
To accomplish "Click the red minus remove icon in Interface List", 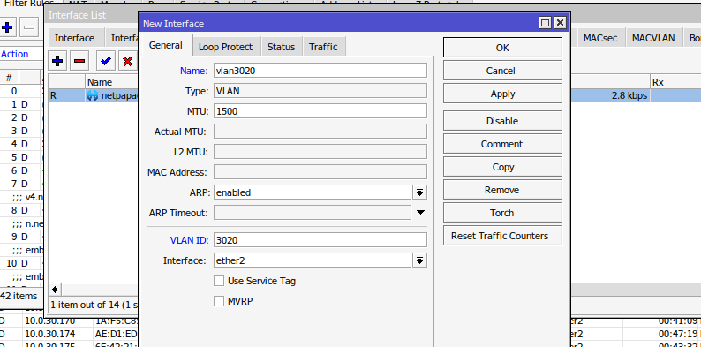I will (79, 61).
